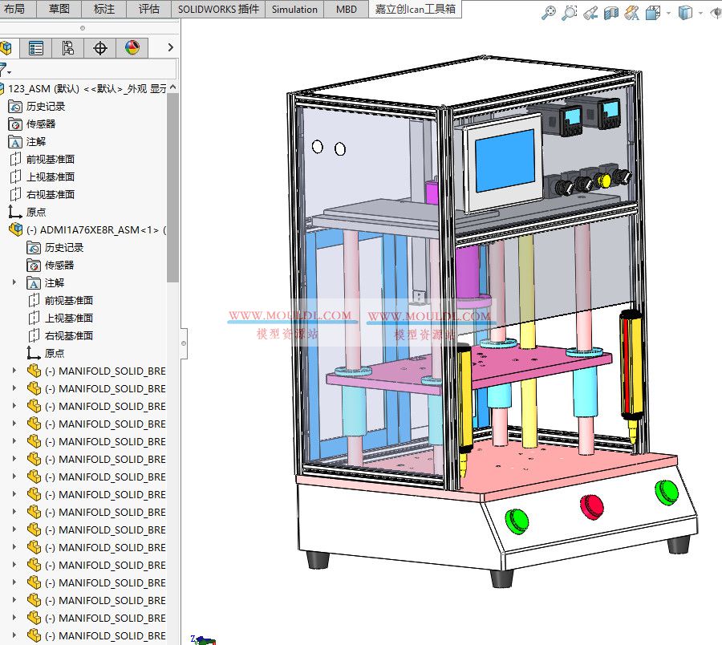
Task: Toggle Zoom to Area mode
Action: pyautogui.click(x=570, y=14)
